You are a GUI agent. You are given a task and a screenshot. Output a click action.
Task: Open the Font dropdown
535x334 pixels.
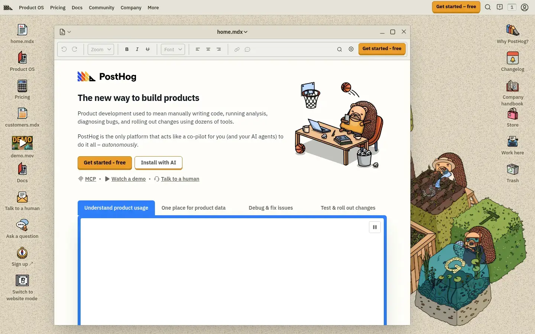point(173,49)
